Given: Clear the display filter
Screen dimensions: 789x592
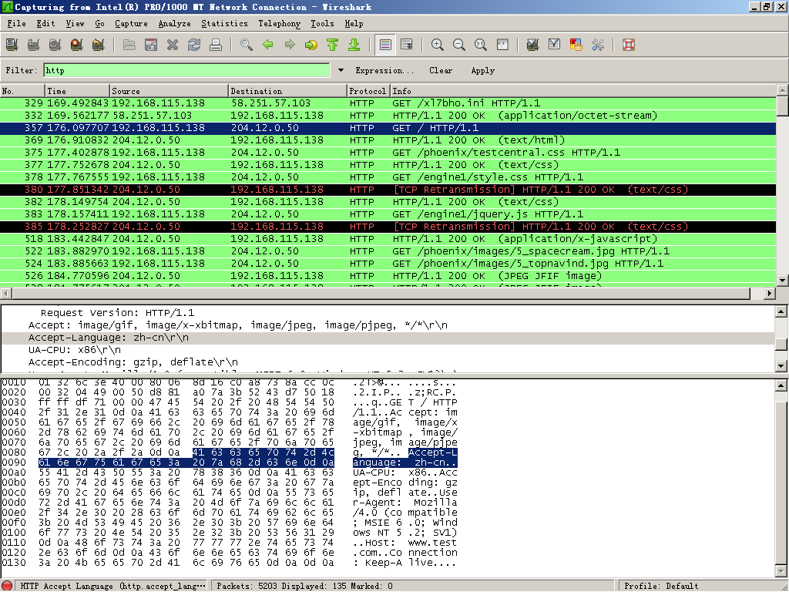Looking at the screenshot, I should pyautogui.click(x=441, y=70).
